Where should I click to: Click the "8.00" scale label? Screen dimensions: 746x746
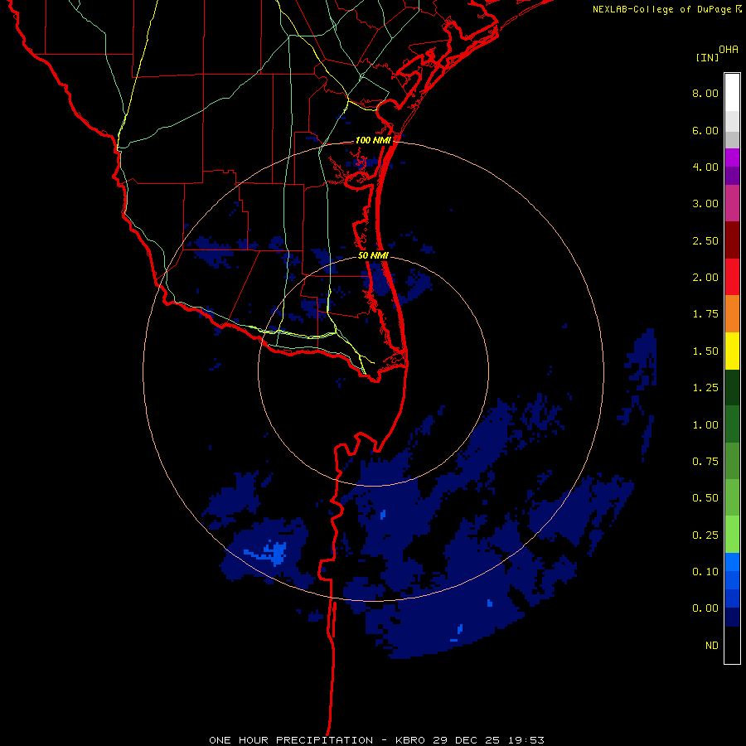tap(705, 93)
